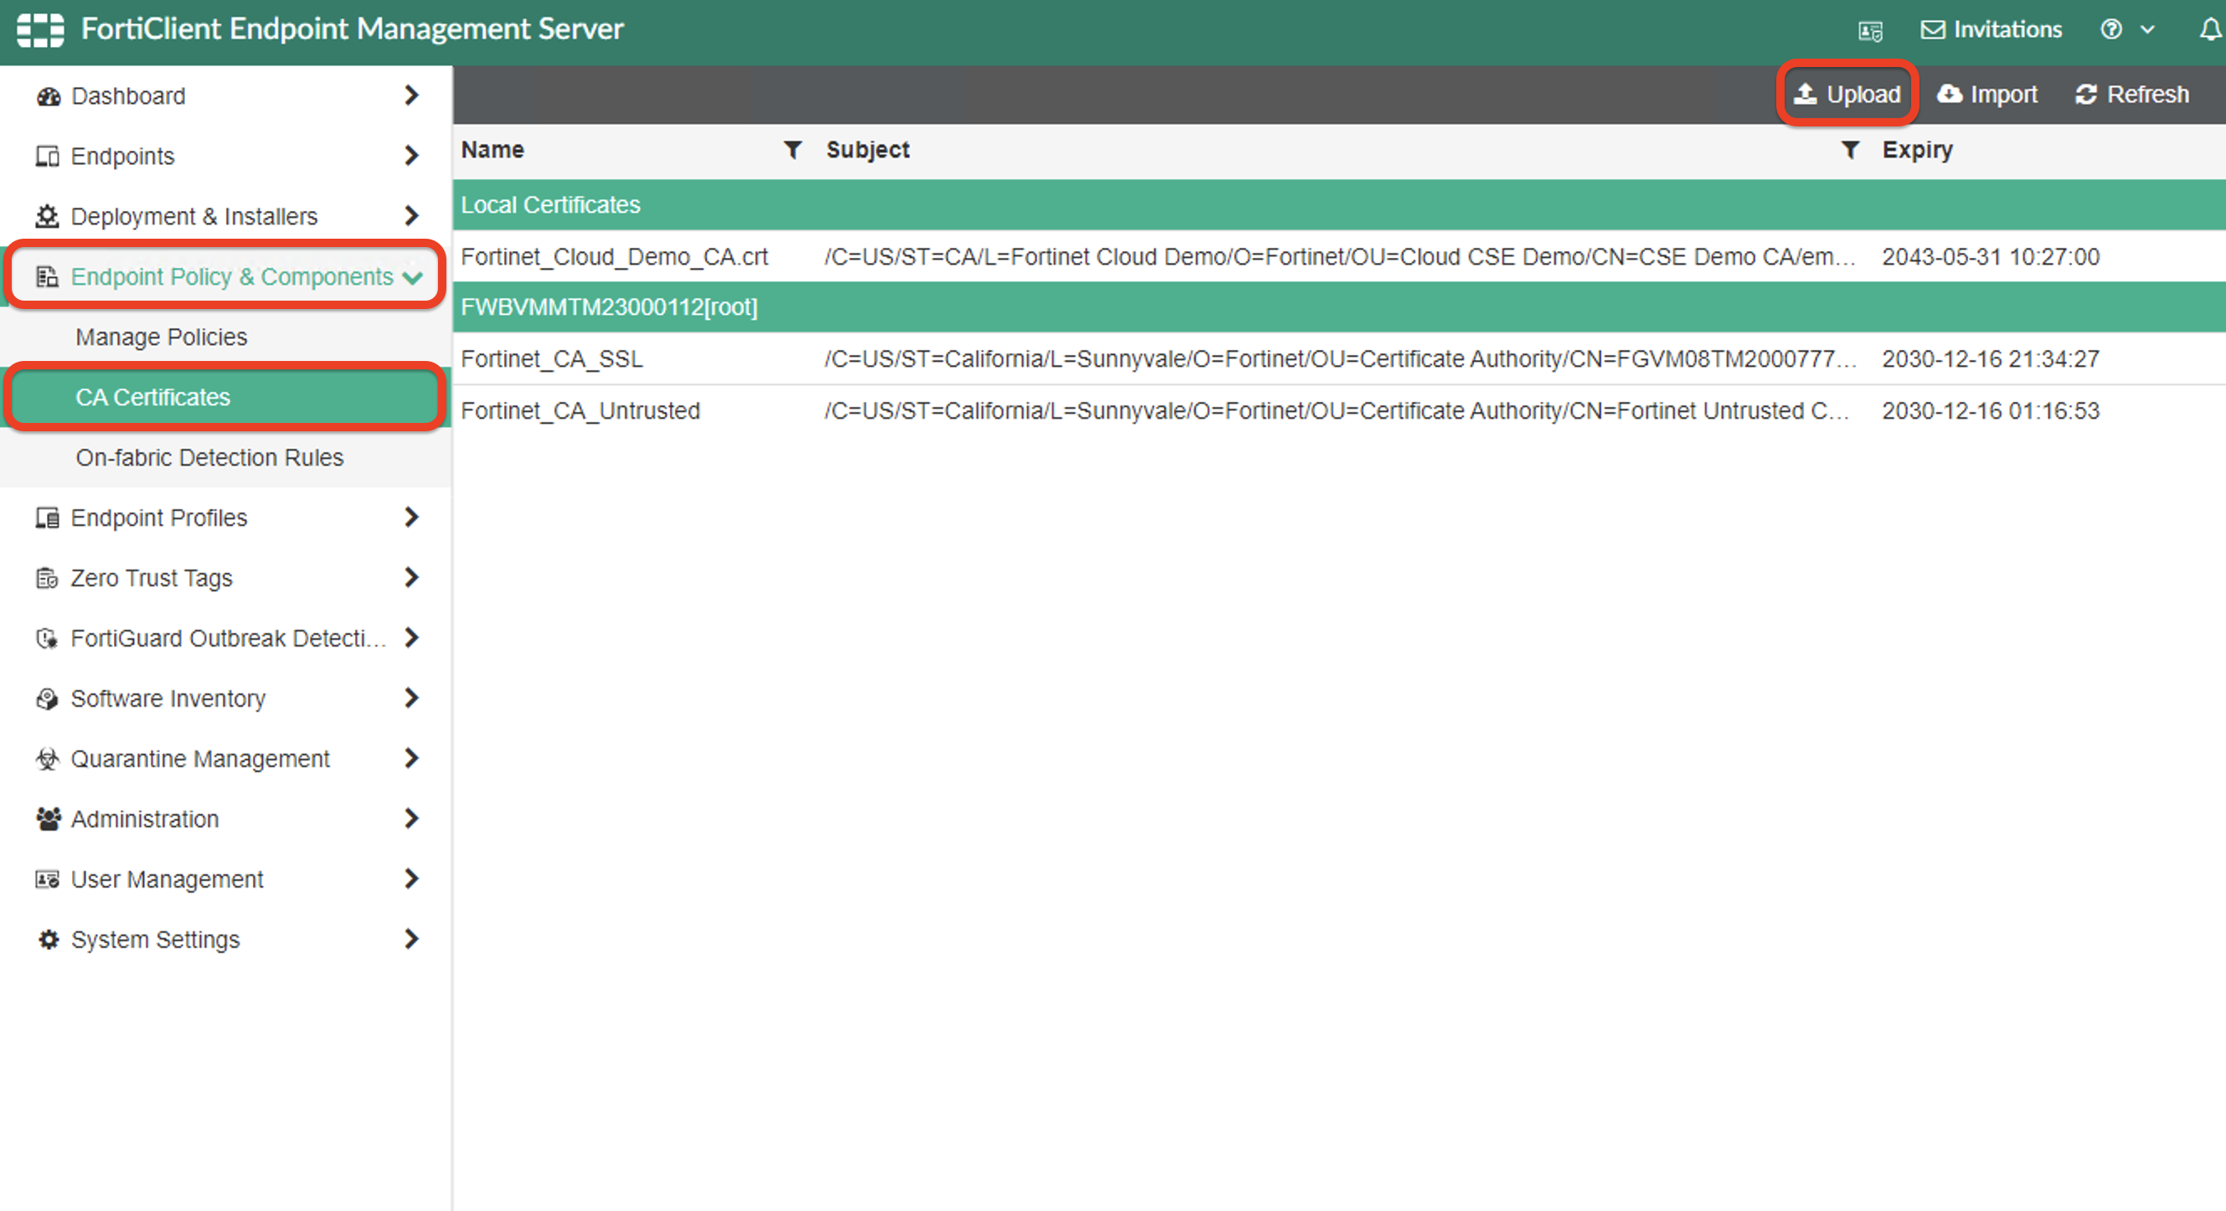Expand Deployment & Installers chevron
This screenshot has height=1211, width=2226.
411,215
